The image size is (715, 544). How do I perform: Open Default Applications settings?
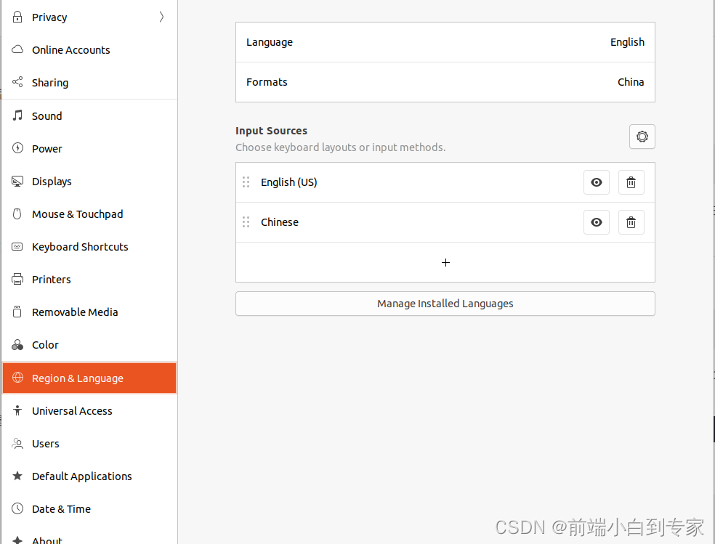click(89, 476)
